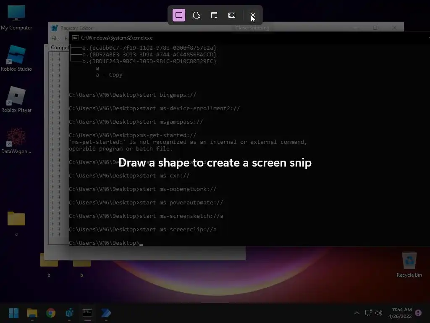Choose the Window snip mode

click(214, 15)
